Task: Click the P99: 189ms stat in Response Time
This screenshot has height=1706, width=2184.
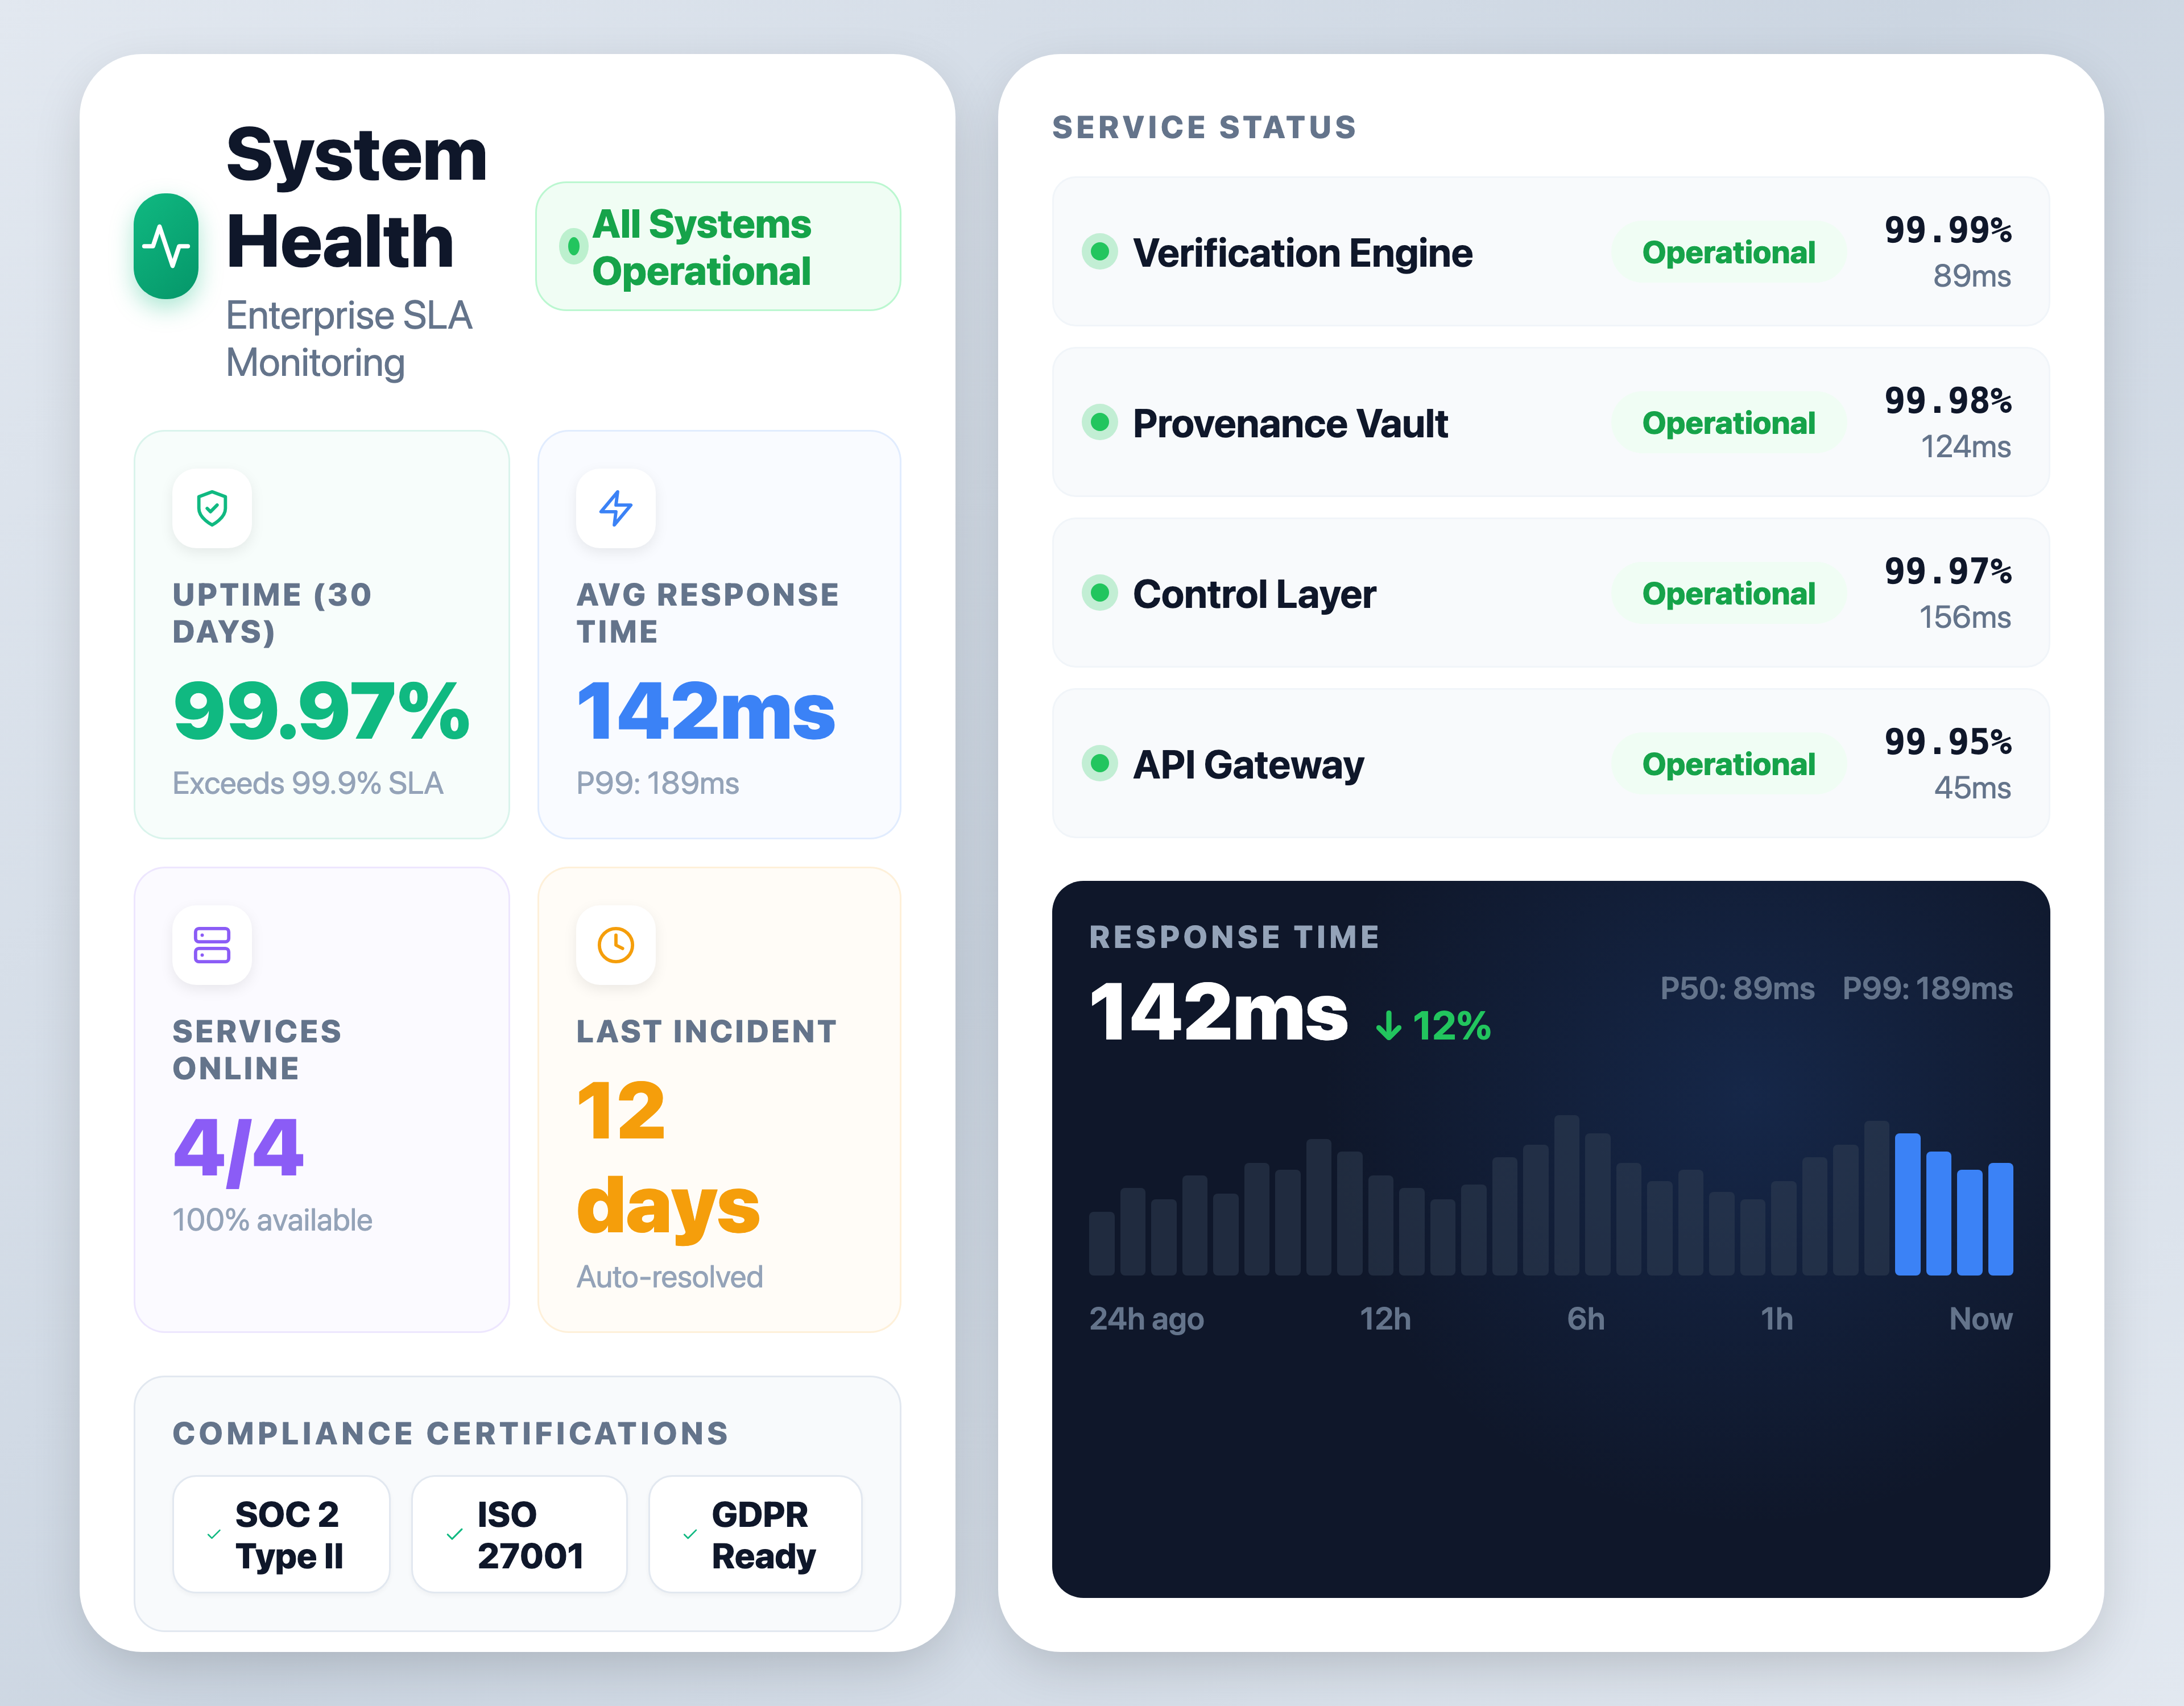Action: [1928, 988]
